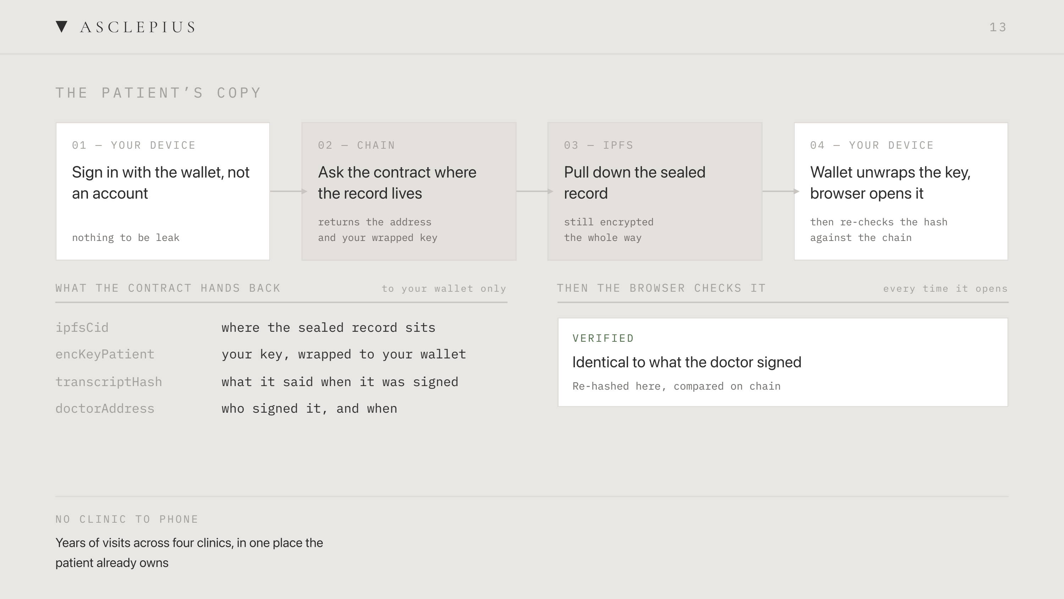Select the ASCLEPIUS brand wordmark

pos(138,27)
